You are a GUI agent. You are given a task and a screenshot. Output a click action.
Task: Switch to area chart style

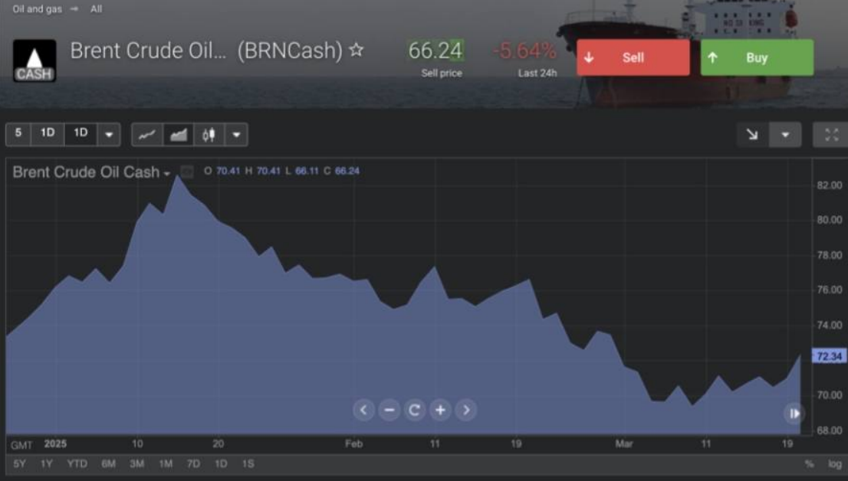(x=179, y=135)
